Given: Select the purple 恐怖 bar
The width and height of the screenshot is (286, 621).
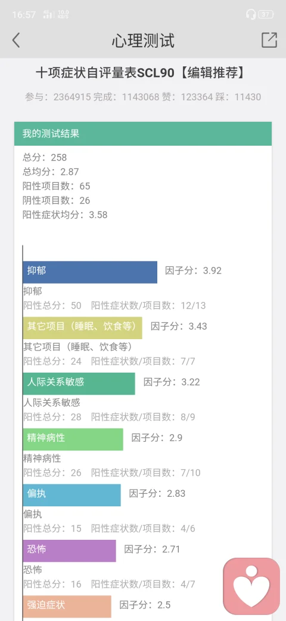Looking at the screenshot, I should click(x=70, y=551).
